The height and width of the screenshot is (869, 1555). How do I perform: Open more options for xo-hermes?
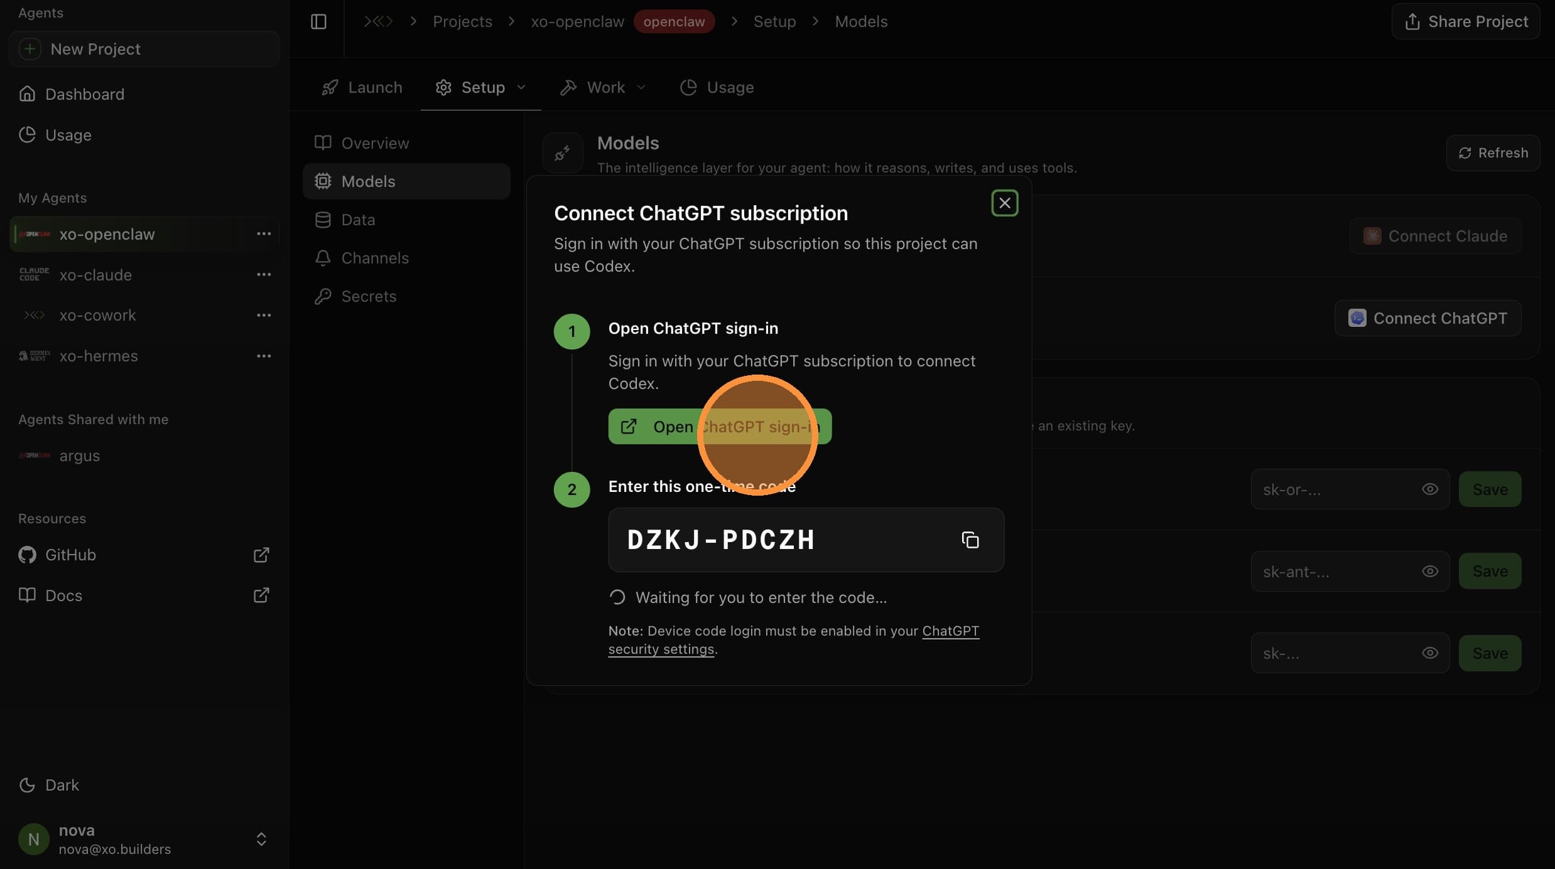[x=264, y=356]
